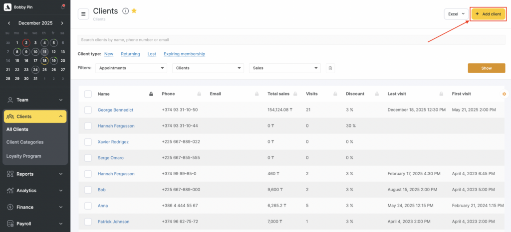The height and width of the screenshot is (232, 511).
Task: Open table column settings gear icon
Action: [504, 94]
